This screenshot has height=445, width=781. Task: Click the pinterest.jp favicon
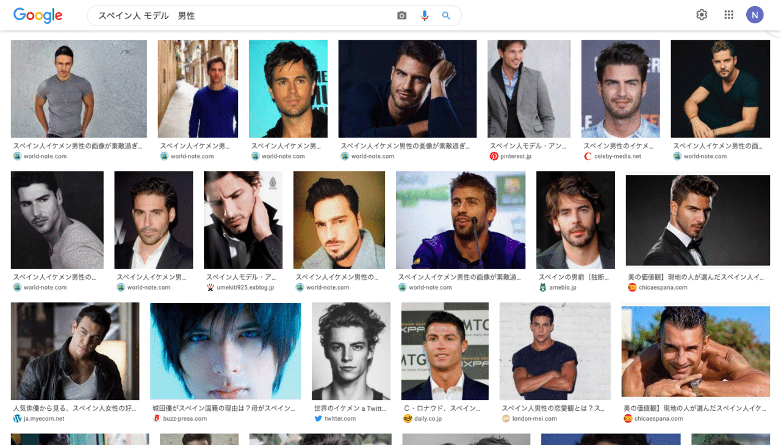click(x=494, y=156)
